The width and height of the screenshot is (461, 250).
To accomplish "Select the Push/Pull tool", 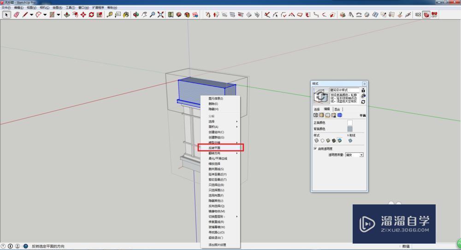I will (67, 14).
